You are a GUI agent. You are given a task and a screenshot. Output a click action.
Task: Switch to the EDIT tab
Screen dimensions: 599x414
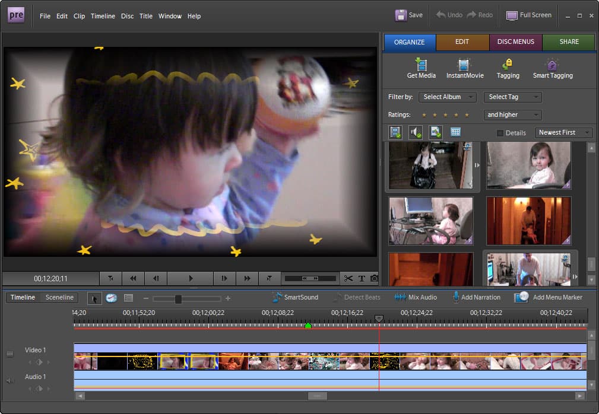[x=462, y=42]
